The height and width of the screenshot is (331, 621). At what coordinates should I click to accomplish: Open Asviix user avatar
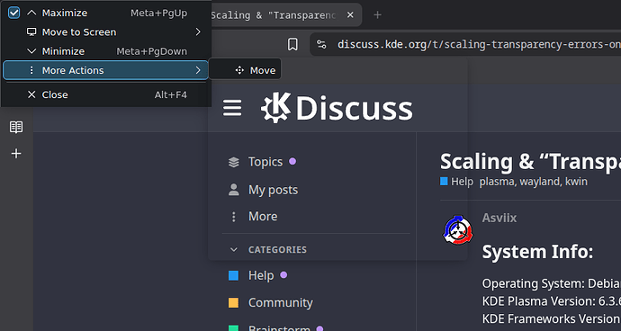458,229
